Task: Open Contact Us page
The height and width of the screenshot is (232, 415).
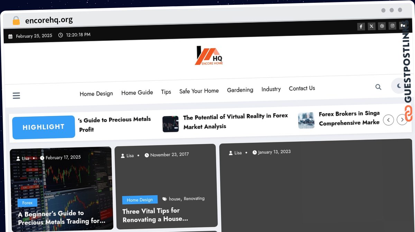Action: click(x=302, y=88)
